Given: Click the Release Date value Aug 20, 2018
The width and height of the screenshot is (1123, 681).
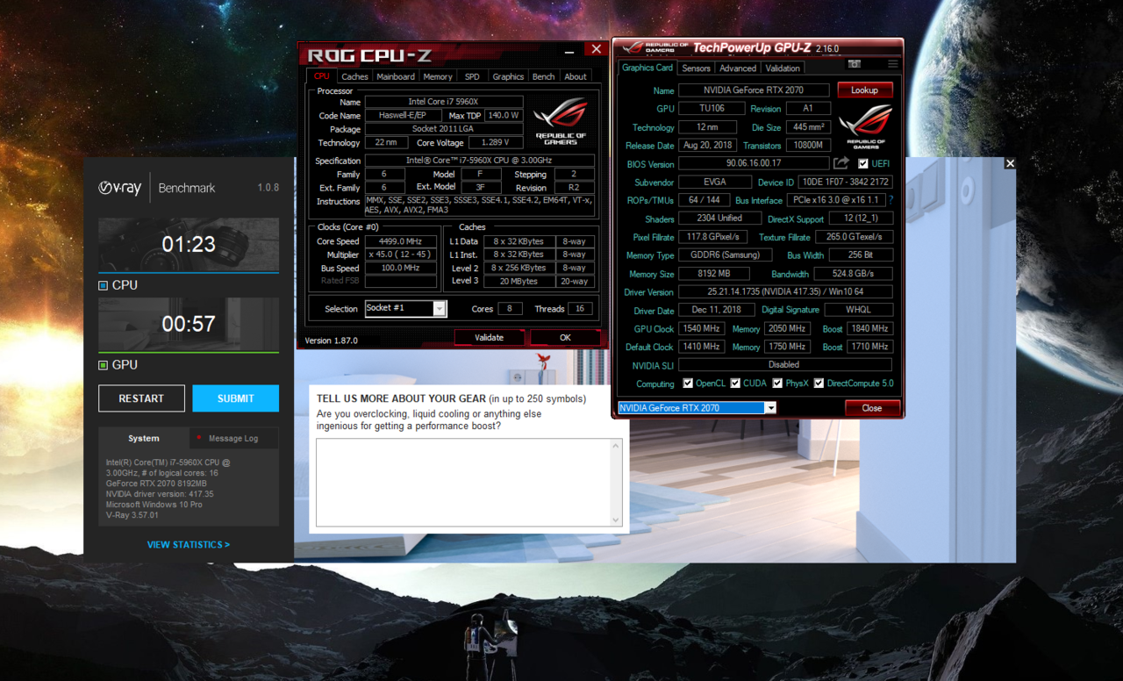Looking at the screenshot, I should (707, 146).
